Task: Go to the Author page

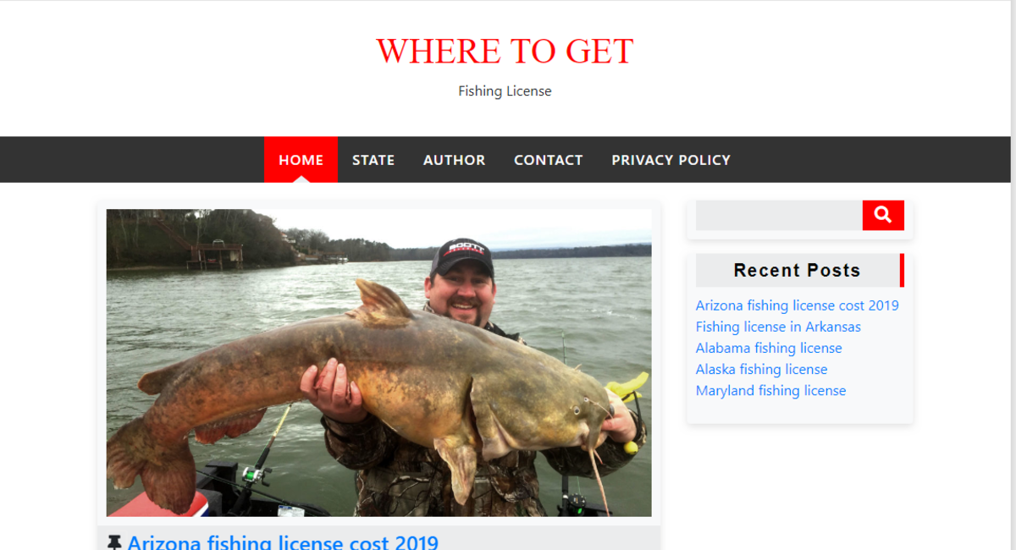Action: click(454, 160)
